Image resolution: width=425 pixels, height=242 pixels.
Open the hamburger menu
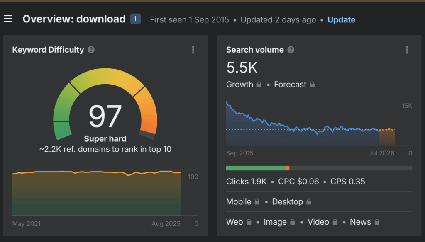(8, 19)
